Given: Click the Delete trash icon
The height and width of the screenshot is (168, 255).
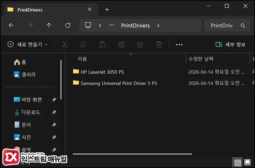Looking at the screenshot, I should pyautogui.click(x=159, y=44).
